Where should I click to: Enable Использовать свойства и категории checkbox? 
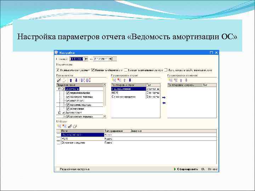click(165, 70)
